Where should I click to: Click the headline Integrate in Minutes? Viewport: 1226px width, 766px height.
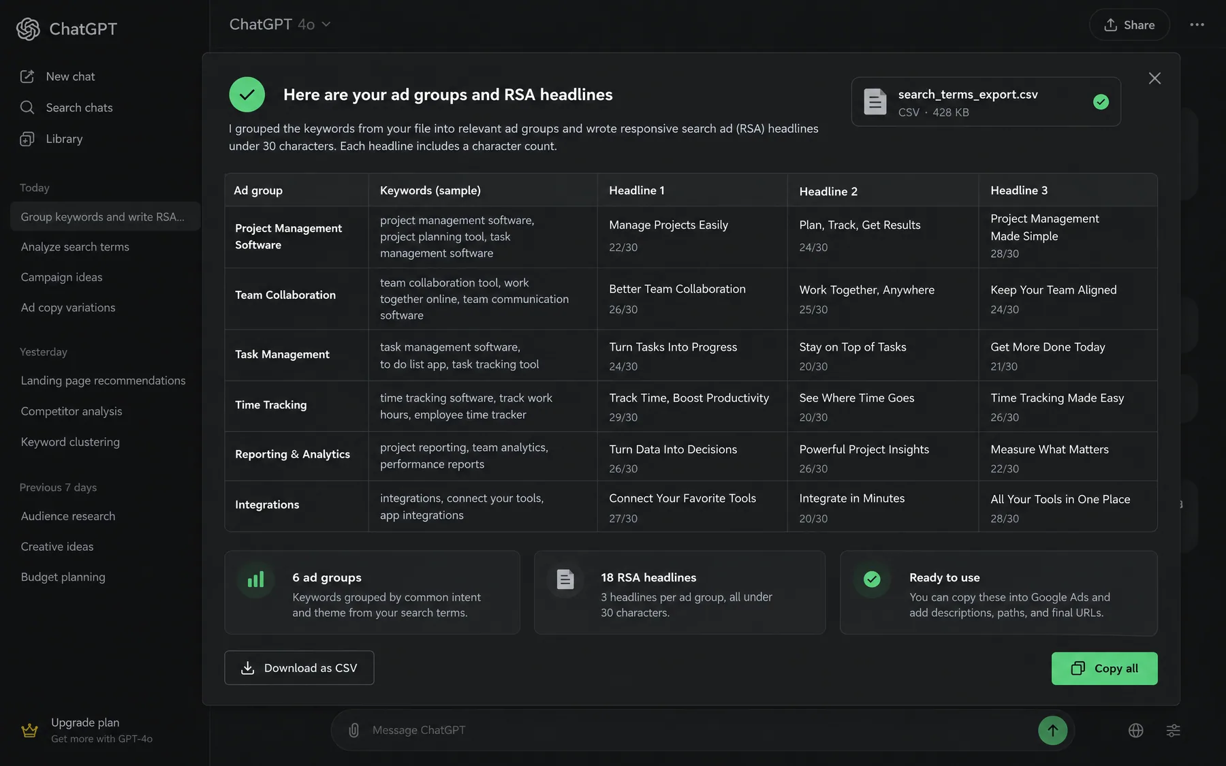pyautogui.click(x=851, y=498)
